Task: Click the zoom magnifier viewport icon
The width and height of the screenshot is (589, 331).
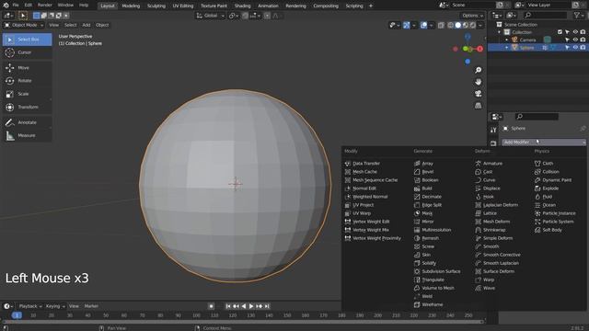Action: (478, 70)
